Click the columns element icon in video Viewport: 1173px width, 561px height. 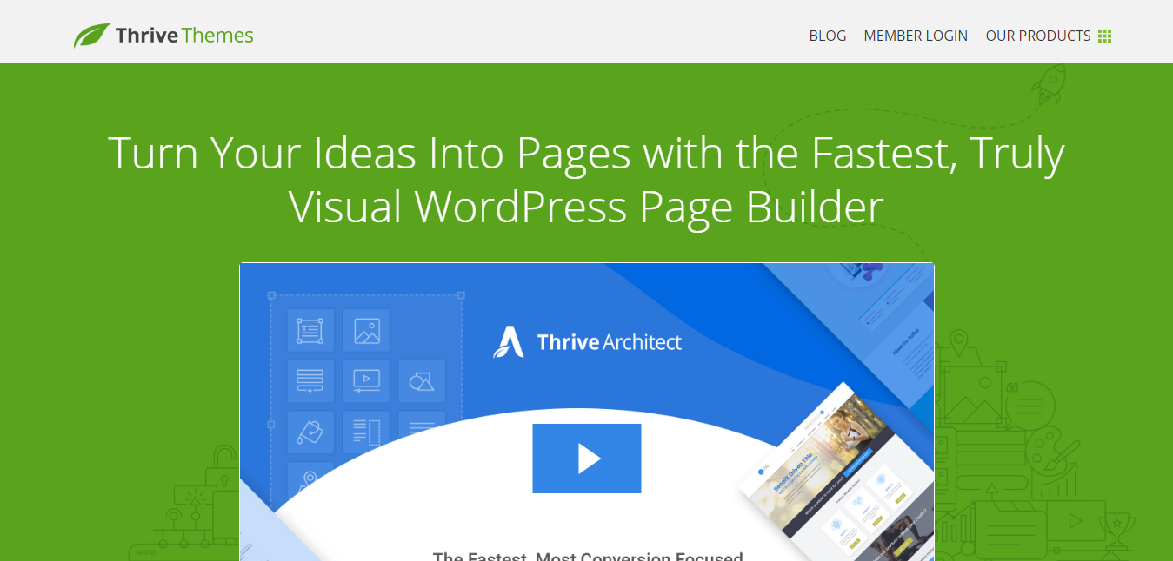(x=366, y=431)
